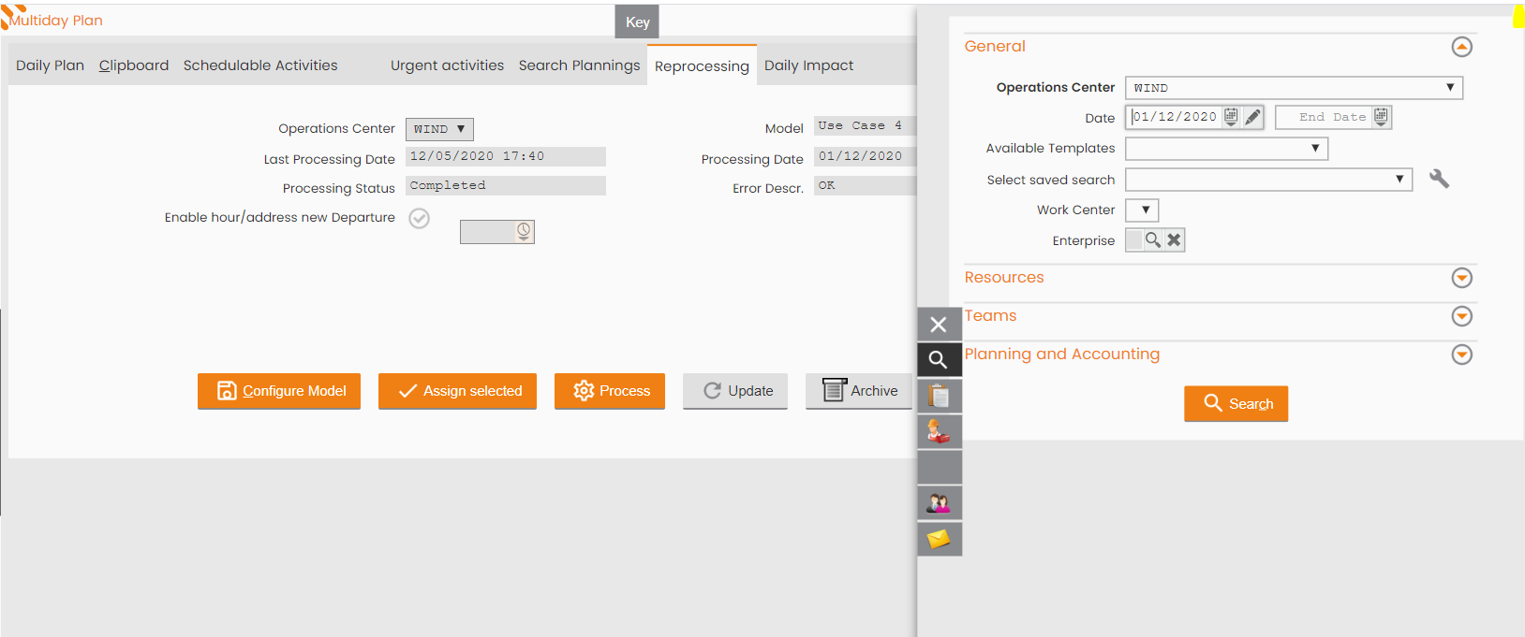Clear the Enterprise field with the X icon
The image size is (1525, 637).
[1174, 240]
